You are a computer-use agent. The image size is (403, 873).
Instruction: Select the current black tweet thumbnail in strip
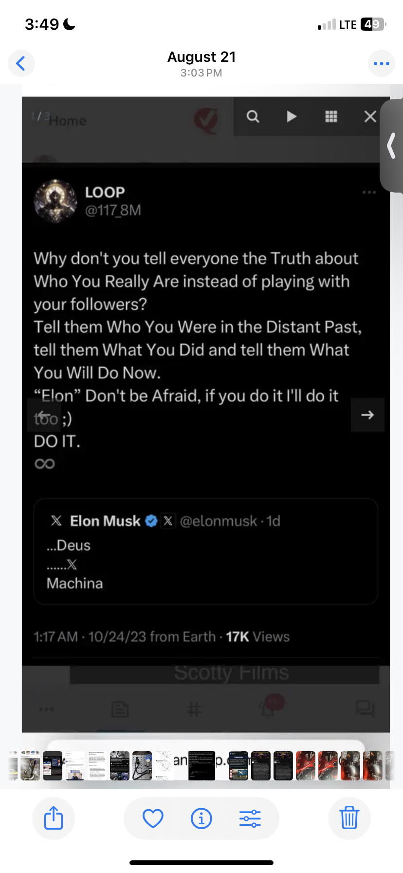point(201,766)
